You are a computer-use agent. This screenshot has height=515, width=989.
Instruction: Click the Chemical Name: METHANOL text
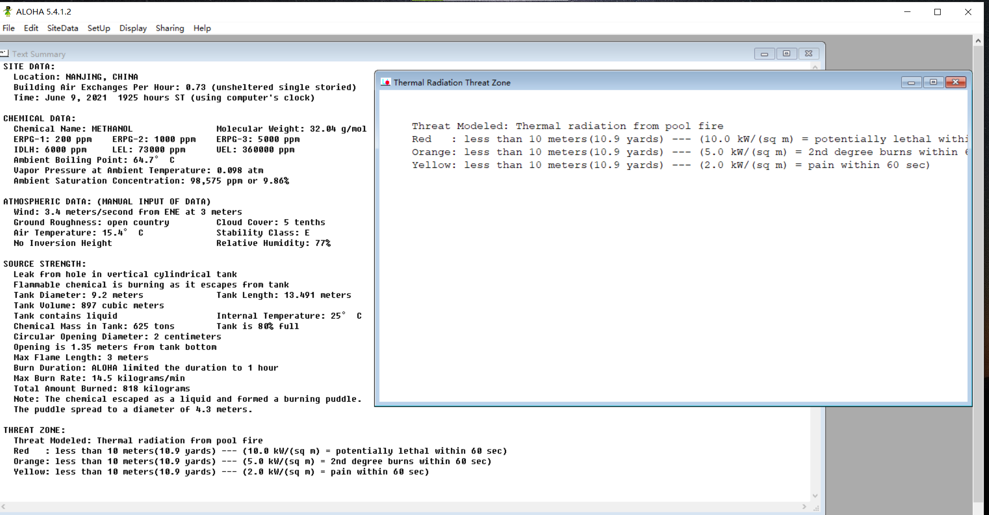[73, 129]
